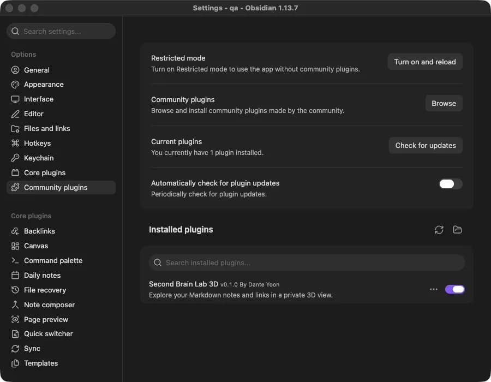Click the Keychain key icon

[x=15, y=158]
